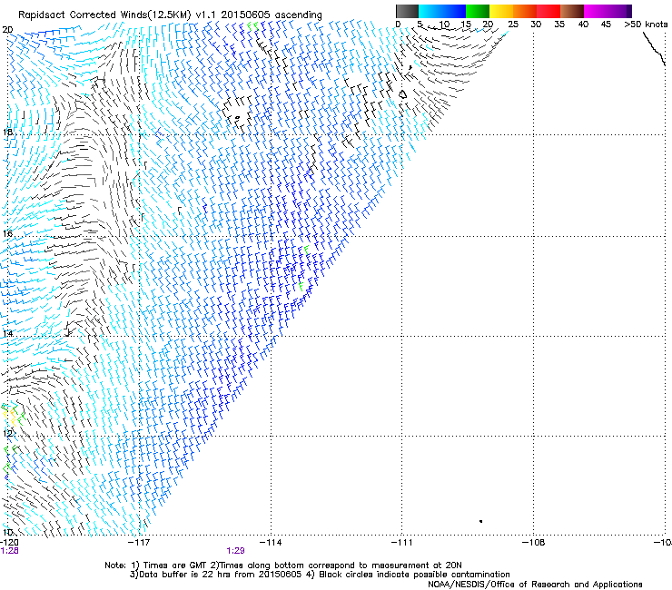Image resolution: width=672 pixels, height=590 pixels.
Task: Click the gray 0-5 knots legend swatch
Action: [407, 11]
